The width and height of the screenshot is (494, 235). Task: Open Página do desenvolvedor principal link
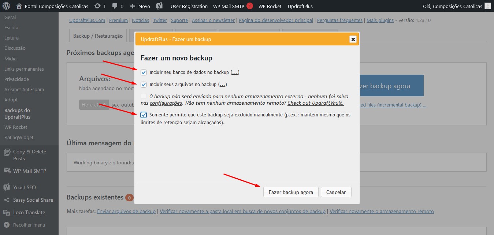(x=276, y=20)
